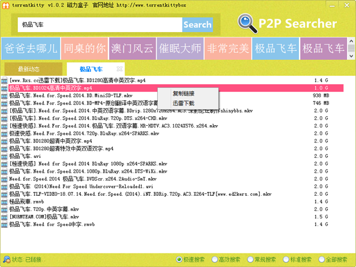Viewport: 356px width, 267px height.
Task: Click the file icon beside 极速快感.Need.For.Speed.2014.720p SPARKS
Action: pyautogui.click(x=4, y=133)
